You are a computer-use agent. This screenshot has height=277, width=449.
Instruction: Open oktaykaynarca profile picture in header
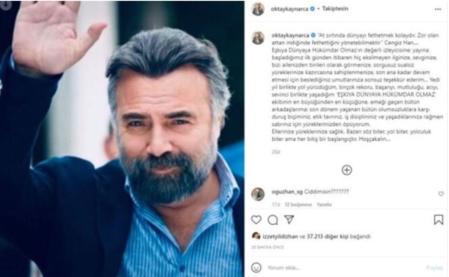[258, 9]
